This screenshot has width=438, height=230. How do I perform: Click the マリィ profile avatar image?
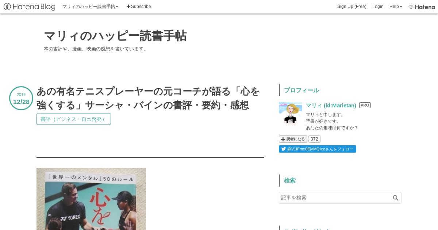click(291, 114)
